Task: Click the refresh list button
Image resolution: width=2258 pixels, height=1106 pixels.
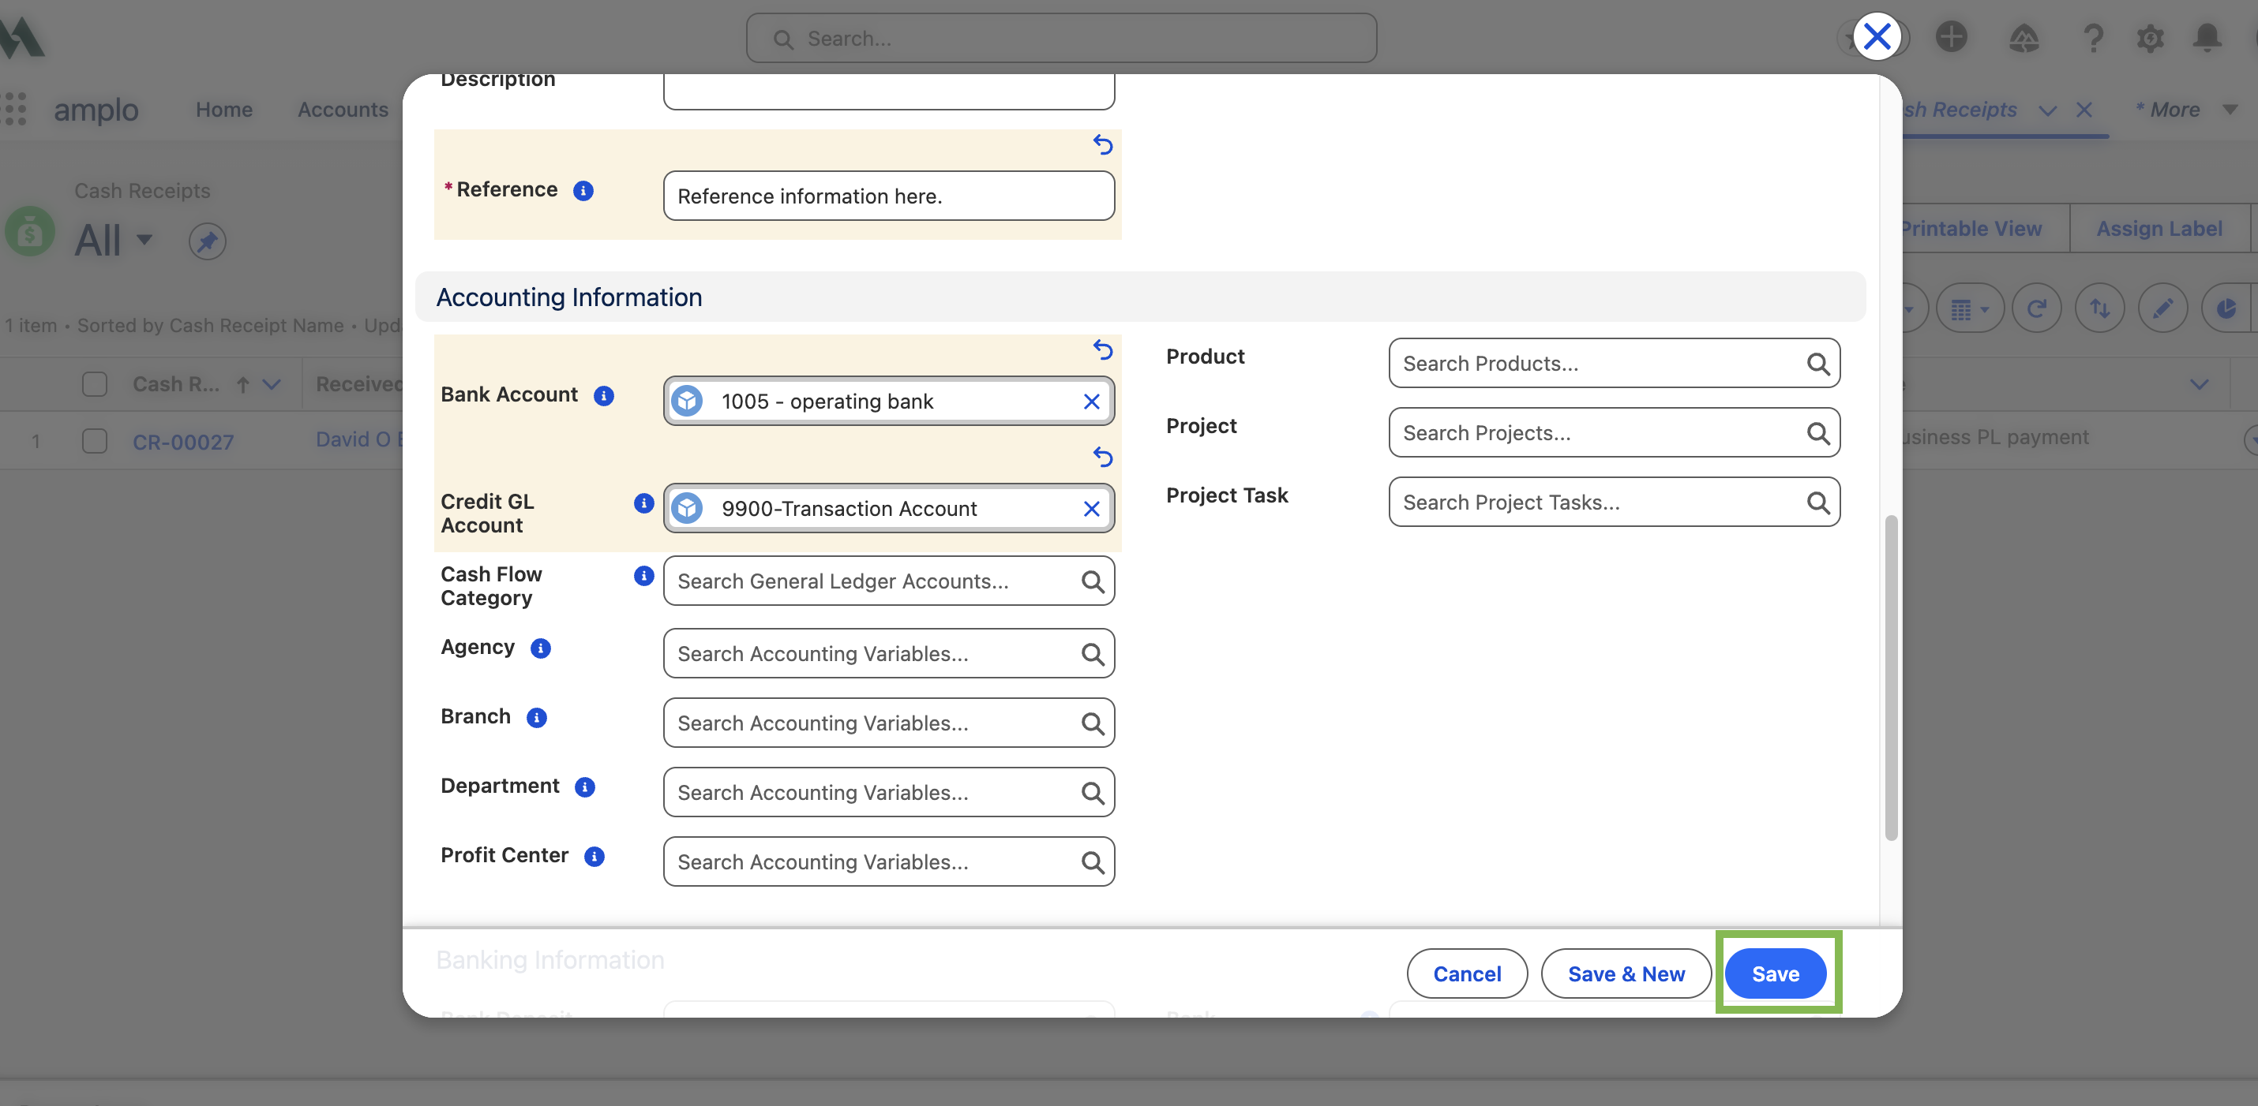Action: 2036,308
